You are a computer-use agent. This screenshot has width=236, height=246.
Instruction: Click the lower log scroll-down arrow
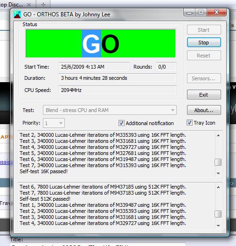218,225
